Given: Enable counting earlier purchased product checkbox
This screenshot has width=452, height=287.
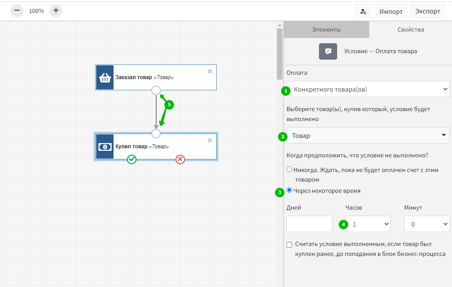Looking at the screenshot, I should tap(289, 245).
